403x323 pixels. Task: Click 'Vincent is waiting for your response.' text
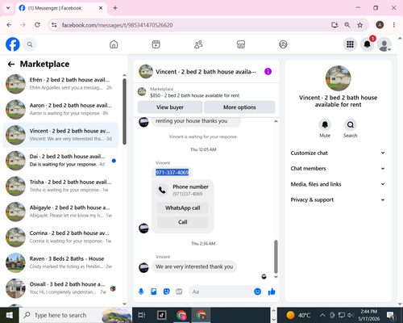203,136
